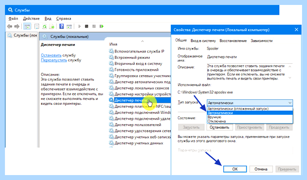Select Диспетчер настройки устройств service

(140, 94)
